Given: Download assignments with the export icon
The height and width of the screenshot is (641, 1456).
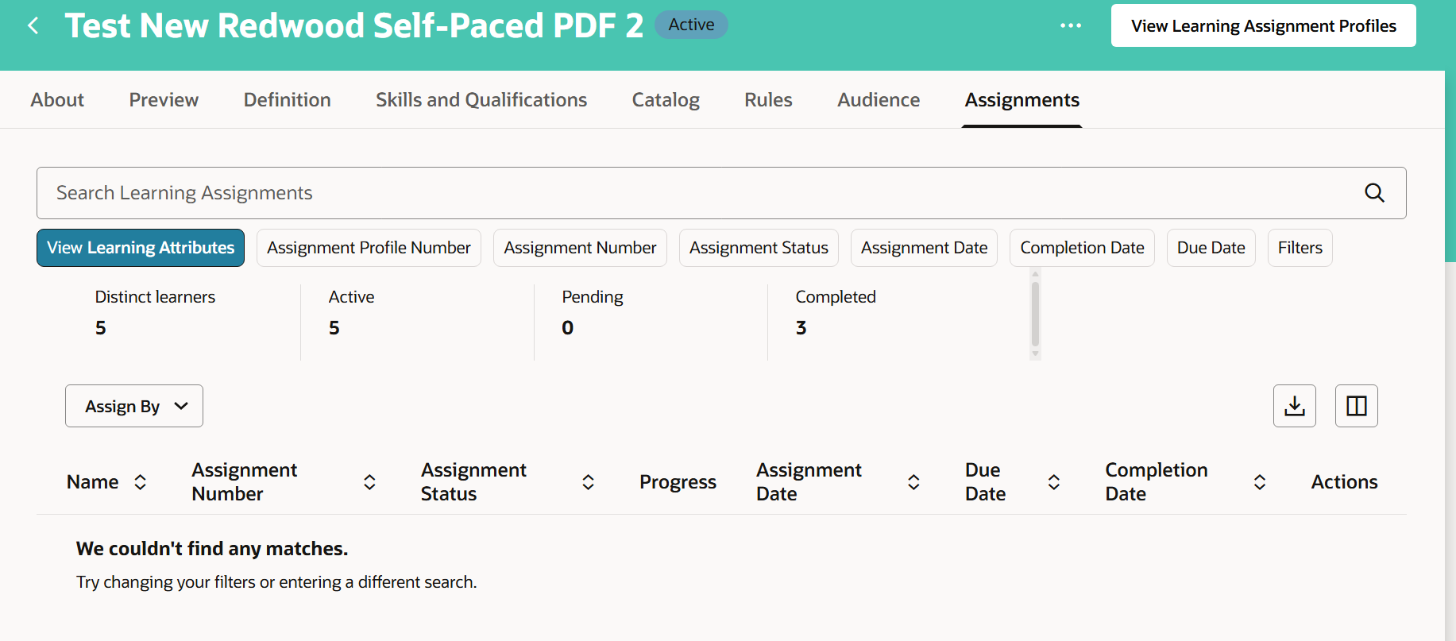Looking at the screenshot, I should 1295,406.
